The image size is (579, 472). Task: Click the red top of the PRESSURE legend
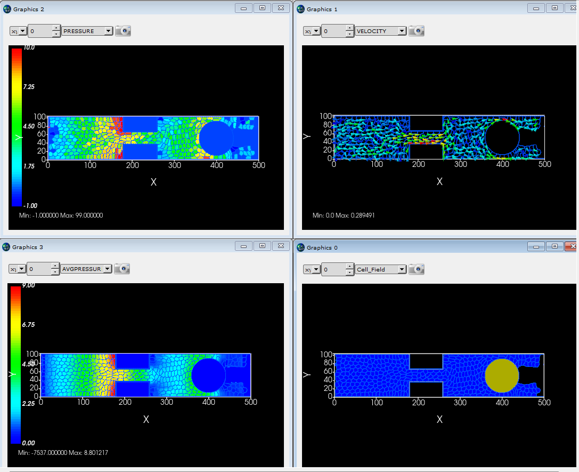(x=17, y=52)
